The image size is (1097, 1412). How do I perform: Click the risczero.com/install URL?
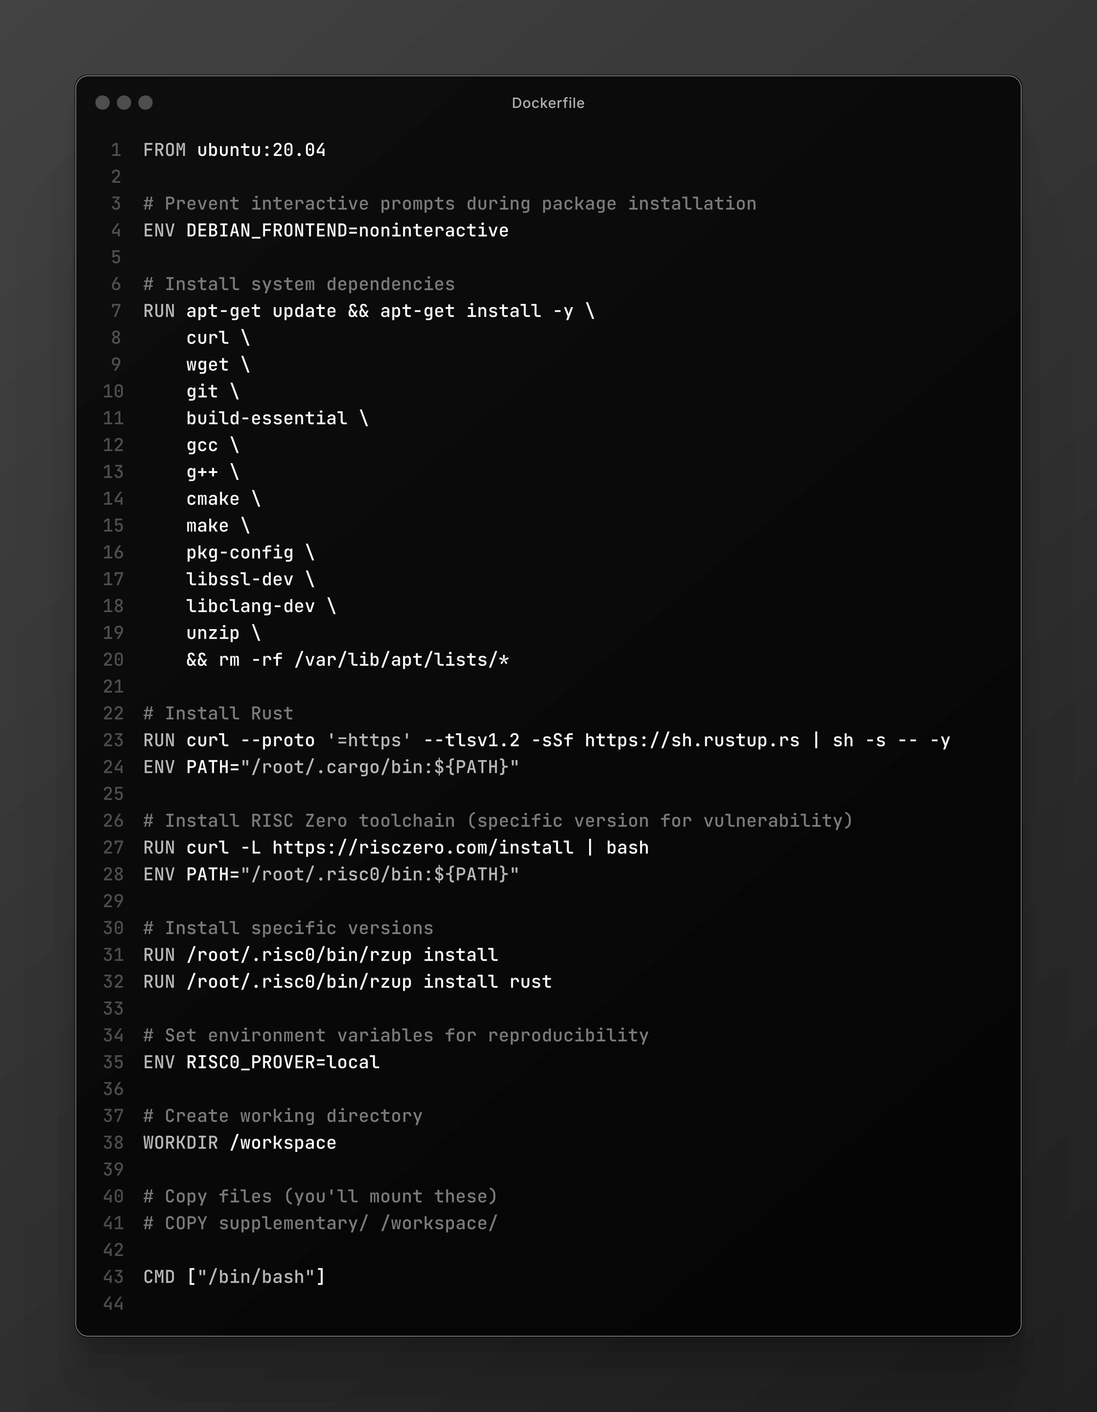coord(422,848)
